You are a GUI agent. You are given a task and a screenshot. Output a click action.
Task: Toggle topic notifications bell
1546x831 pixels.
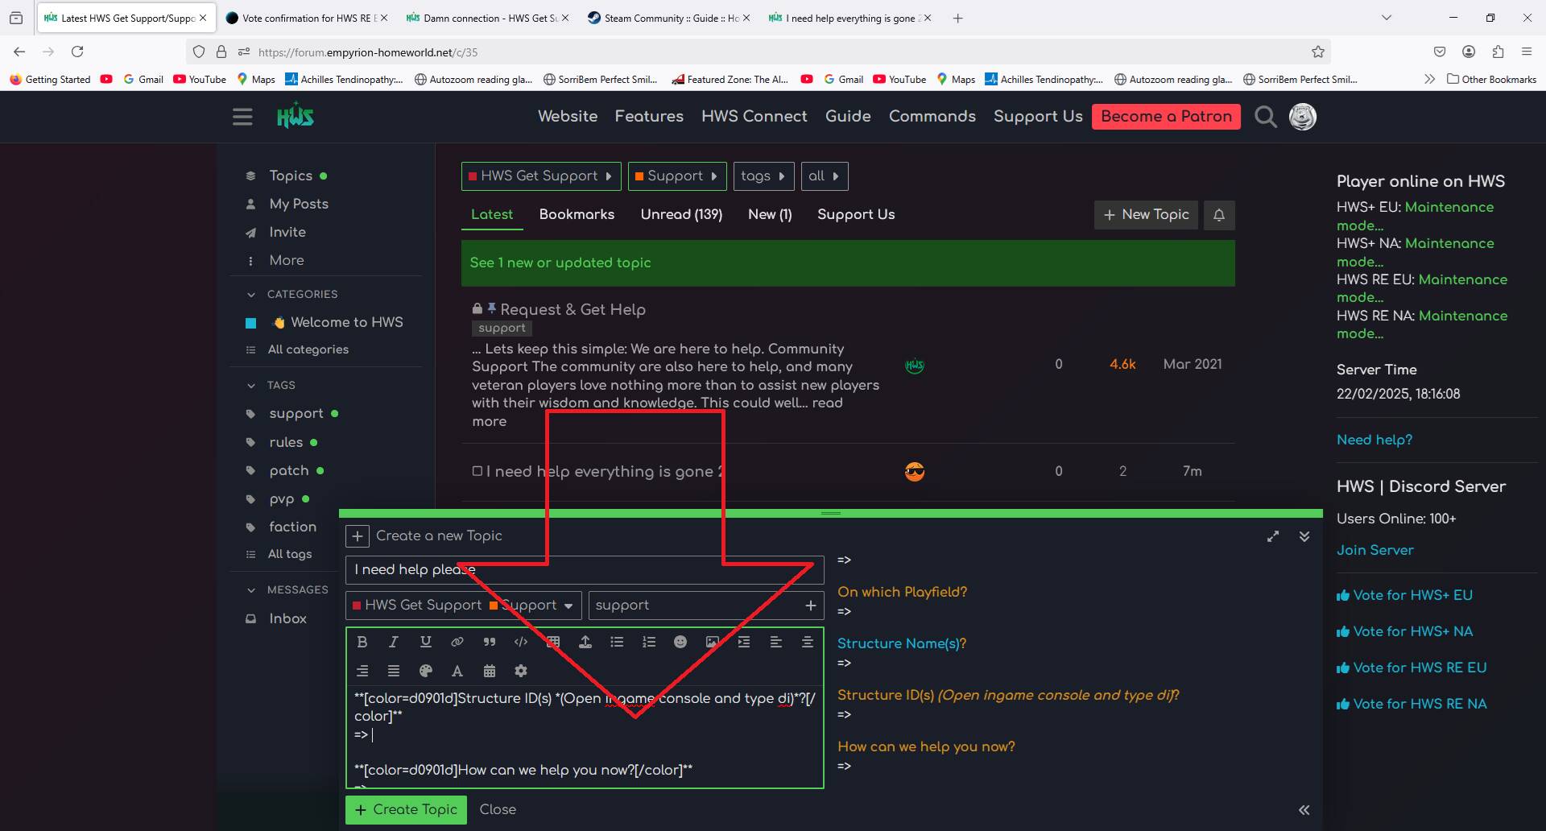tap(1219, 215)
